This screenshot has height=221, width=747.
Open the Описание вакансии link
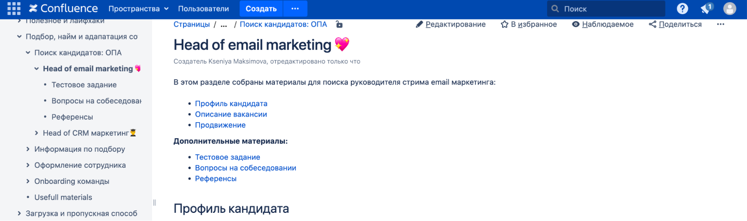[231, 114]
